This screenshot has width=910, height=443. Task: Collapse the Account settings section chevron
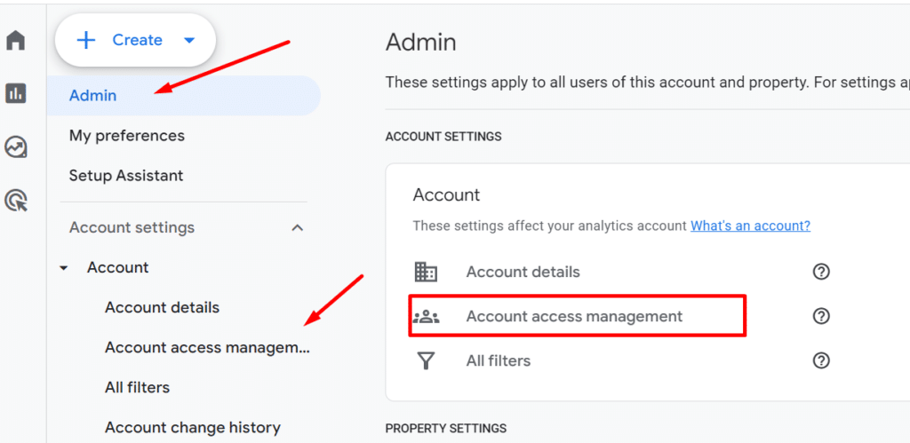click(x=297, y=227)
